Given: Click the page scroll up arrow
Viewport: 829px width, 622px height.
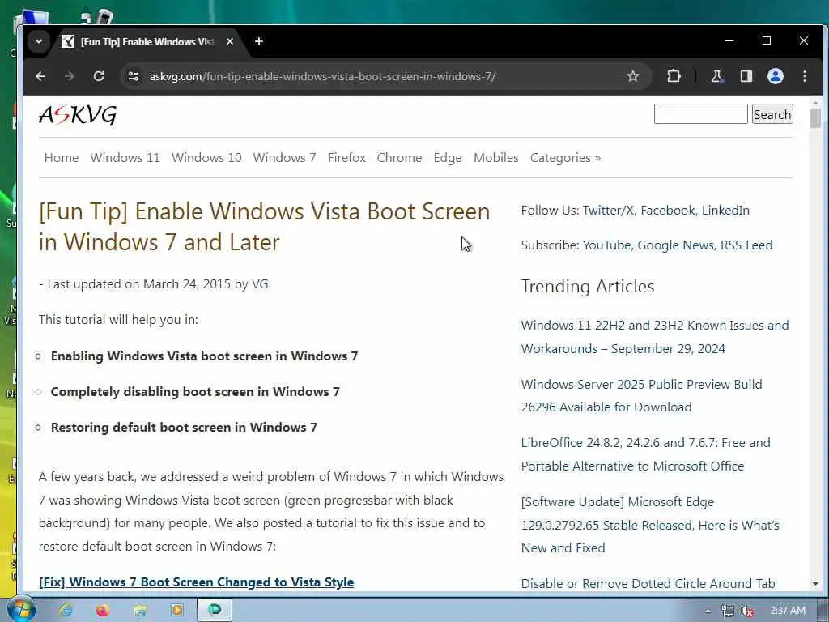Looking at the screenshot, I should [x=815, y=103].
